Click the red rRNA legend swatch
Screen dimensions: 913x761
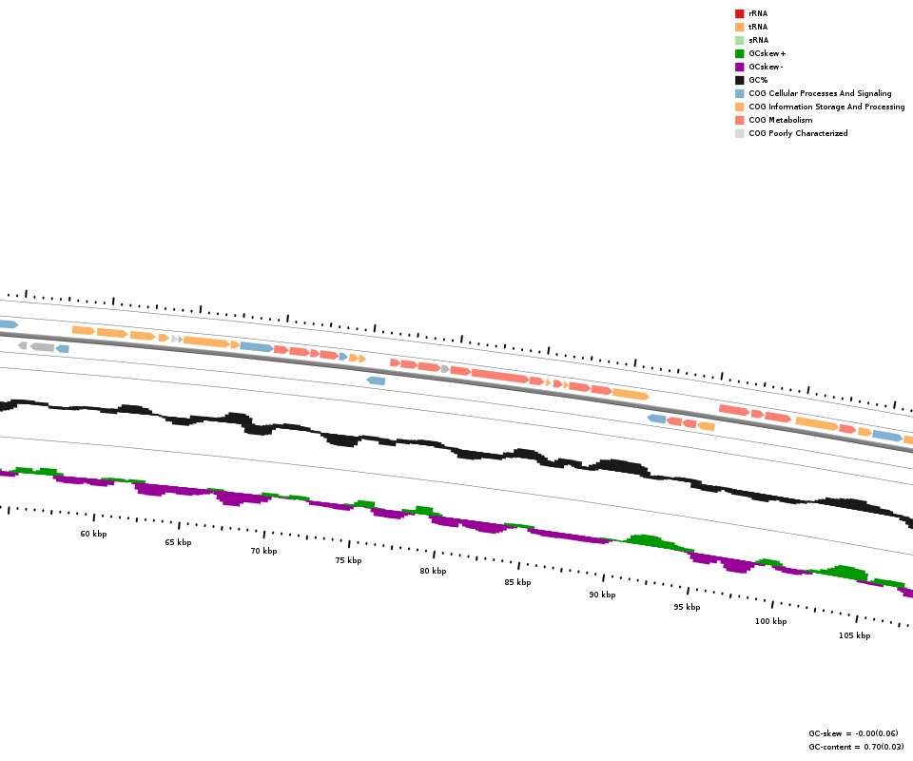(740, 13)
